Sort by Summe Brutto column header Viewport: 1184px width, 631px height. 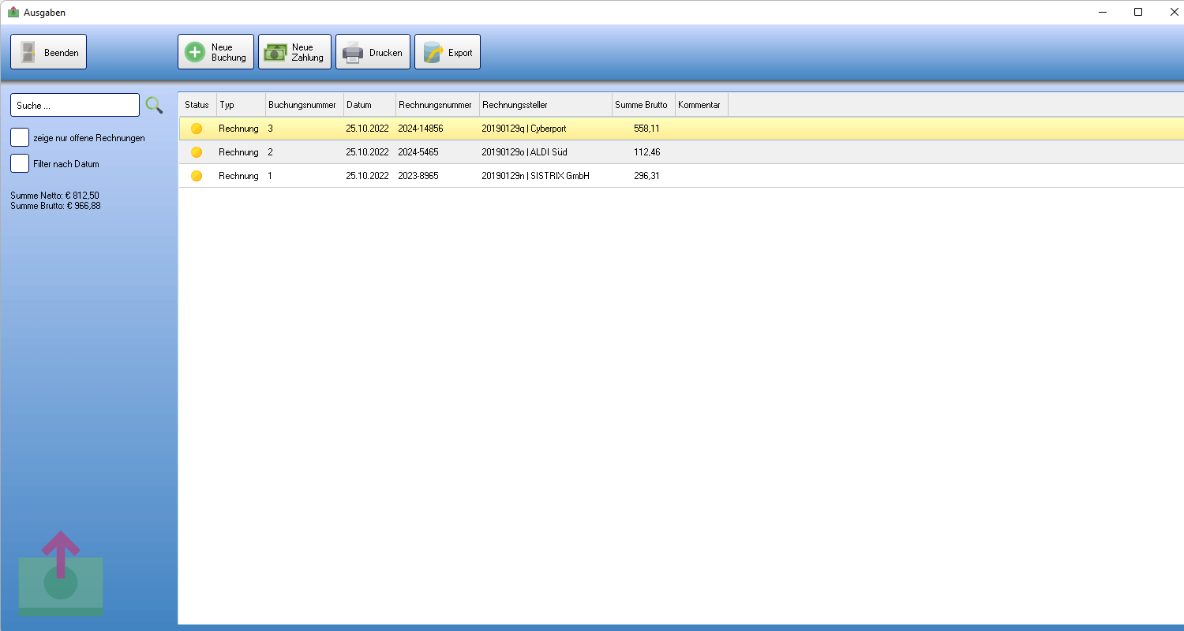pyautogui.click(x=643, y=105)
